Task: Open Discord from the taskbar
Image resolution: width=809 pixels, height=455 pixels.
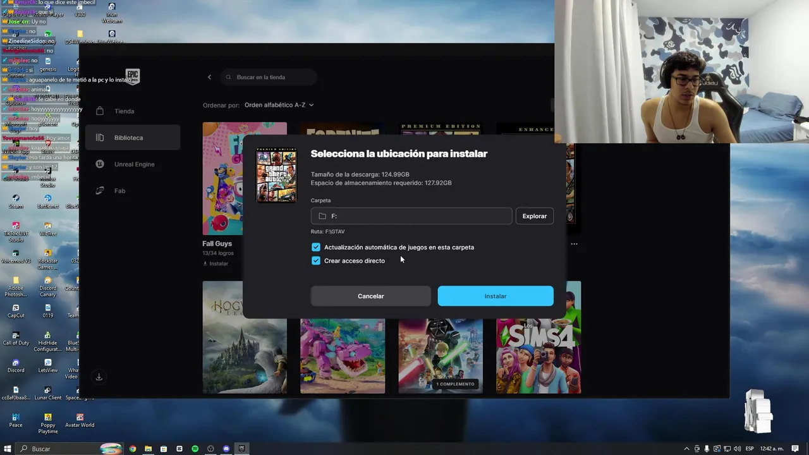Action: click(x=226, y=449)
